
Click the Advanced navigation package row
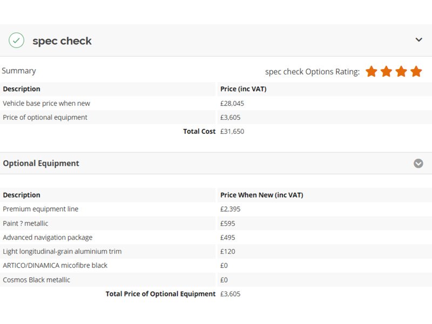pyautogui.click(x=48, y=237)
